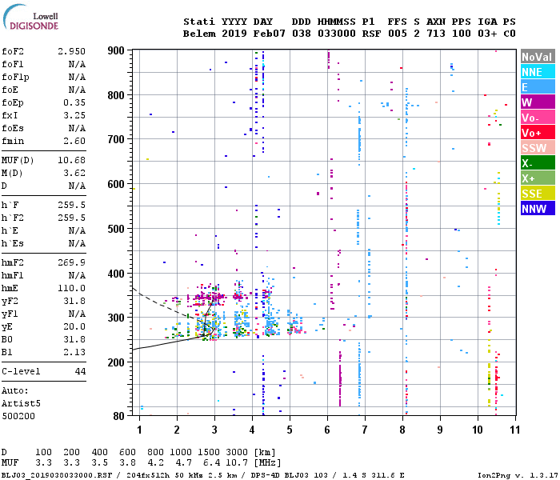560x480 pixels.
Task: Click the M(D) value 3.62
Action: pyautogui.click(x=74, y=173)
